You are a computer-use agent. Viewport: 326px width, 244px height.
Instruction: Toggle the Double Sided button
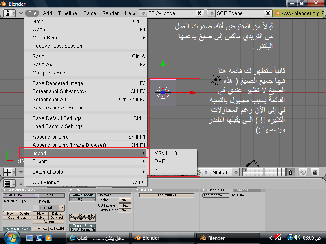tap(83, 226)
